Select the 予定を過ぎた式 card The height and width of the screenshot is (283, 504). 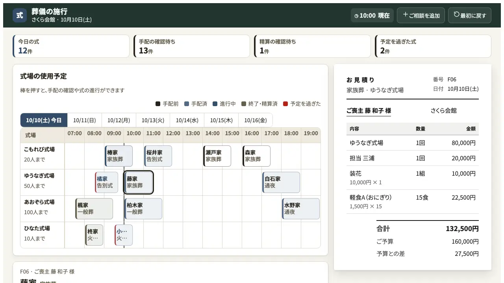pyautogui.click(x=433, y=46)
